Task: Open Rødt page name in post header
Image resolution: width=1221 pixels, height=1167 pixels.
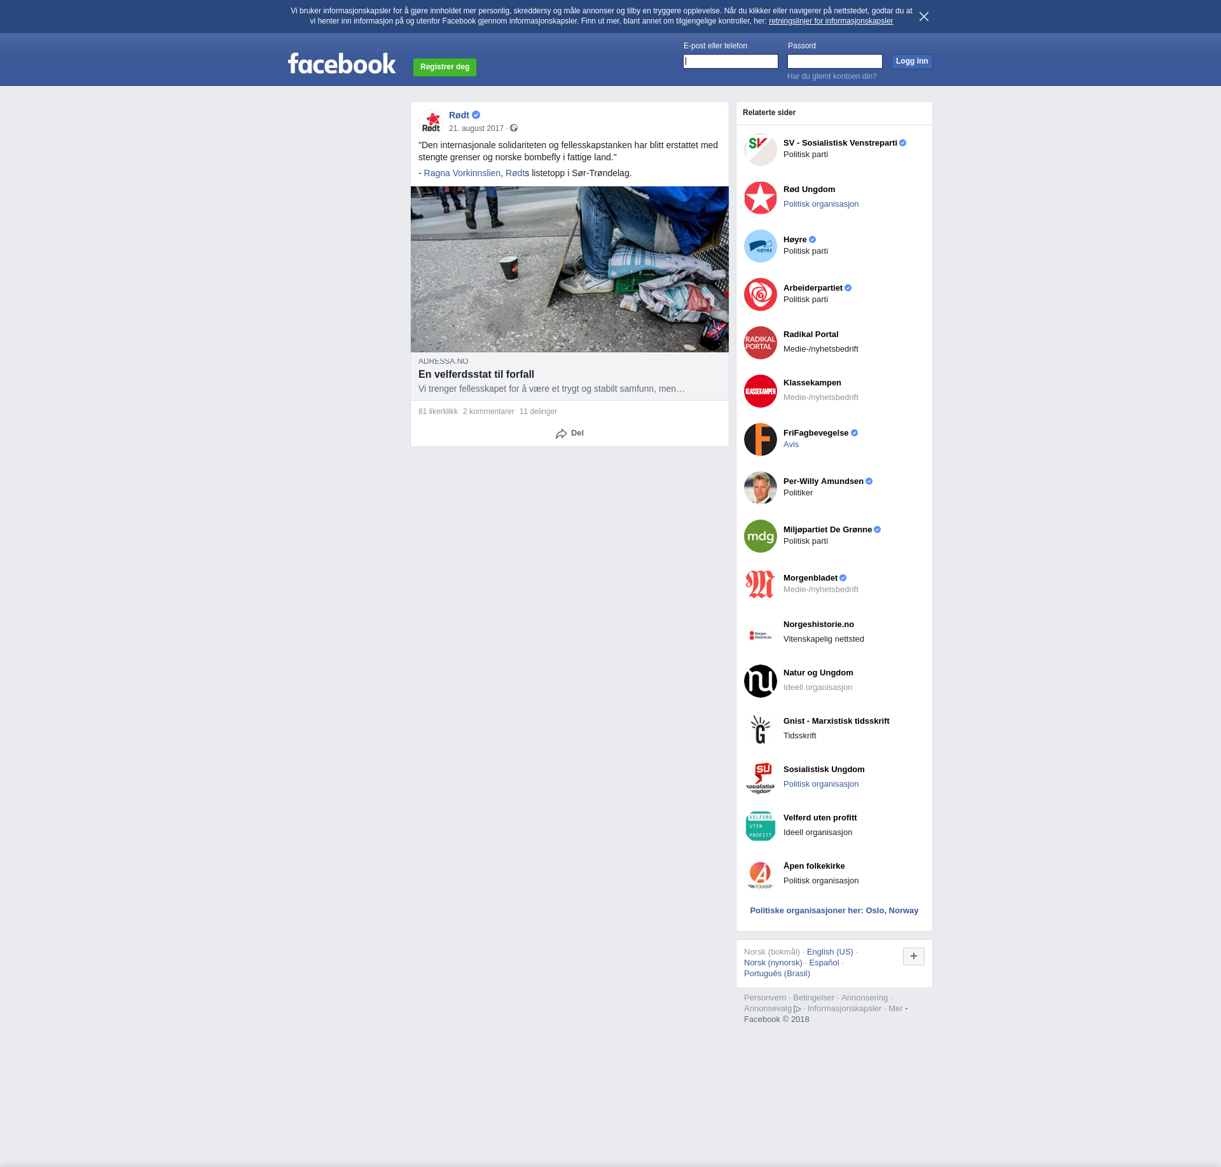Action: coord(459,115)
